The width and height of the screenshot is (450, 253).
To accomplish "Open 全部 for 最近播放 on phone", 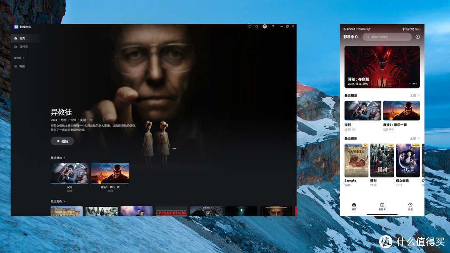I will coord(415,95).
